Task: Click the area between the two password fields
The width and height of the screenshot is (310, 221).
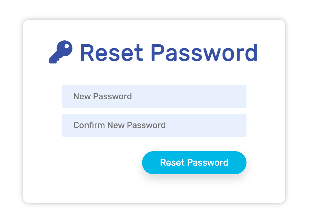Action: pos(154,111)
